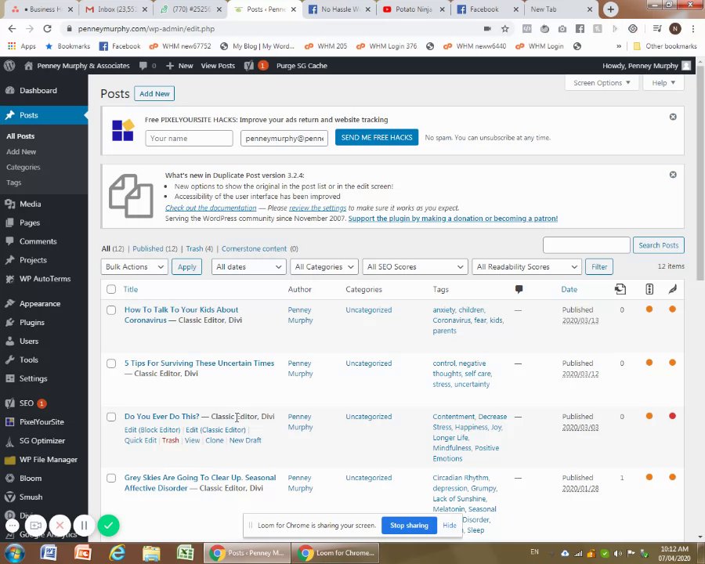Open Excel from the taskbar

coord(185,552)
